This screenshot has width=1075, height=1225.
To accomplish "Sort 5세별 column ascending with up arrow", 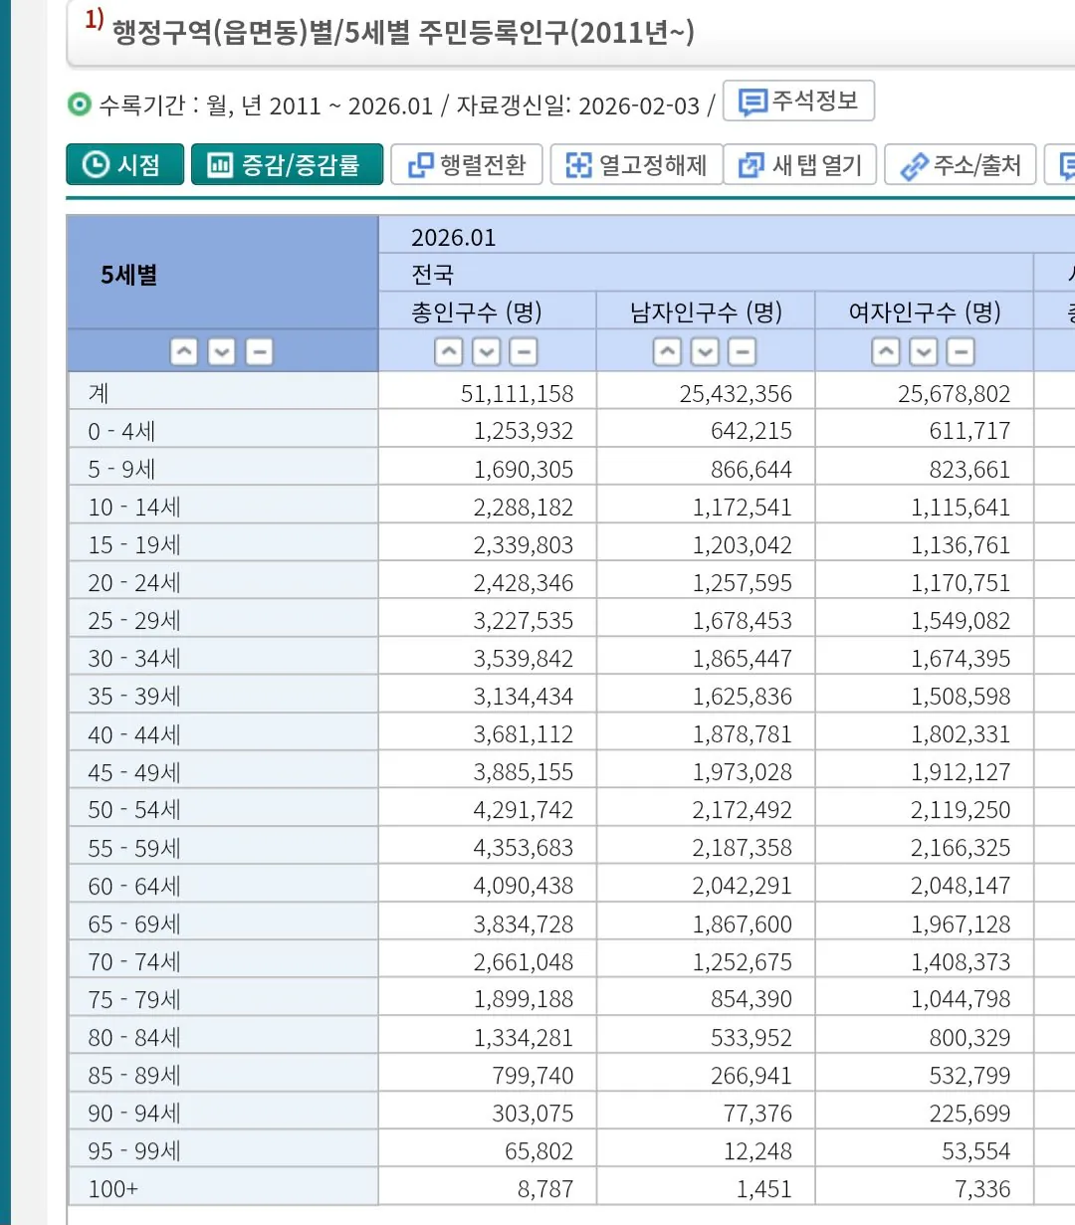I will click(184, 352).
